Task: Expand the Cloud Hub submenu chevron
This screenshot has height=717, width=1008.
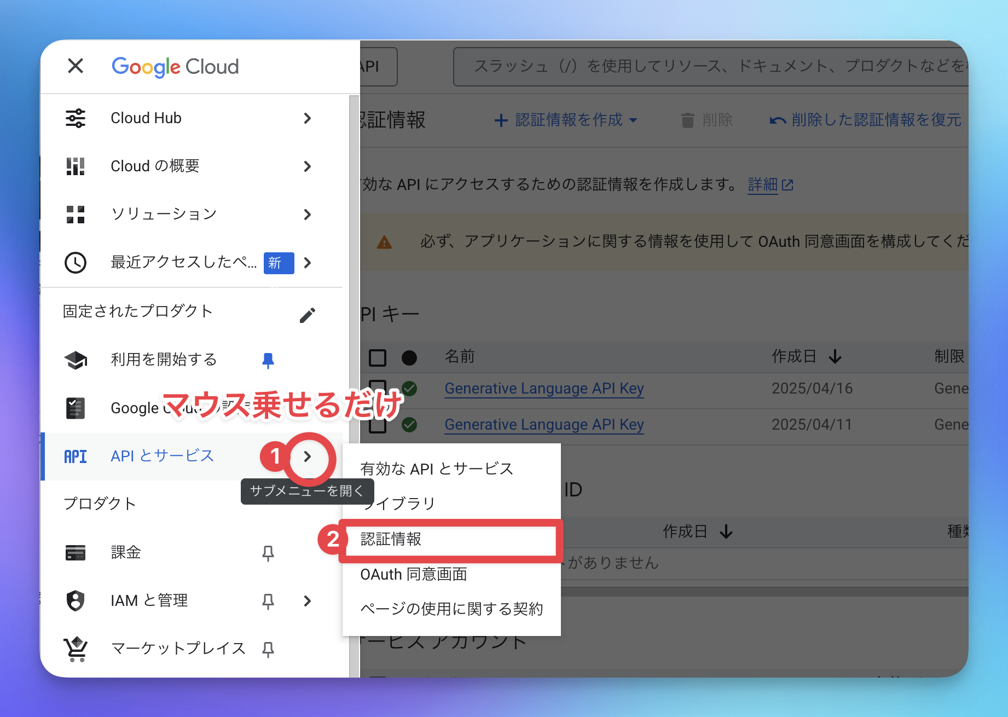Action: coord(308,118)
